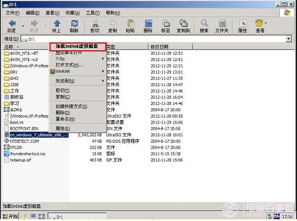Image resolution: width=297 pixels, height=221 pixels.
Task: Select cn_windows_7_ultimate_x86 ISO file
Action: pos(36,135)
